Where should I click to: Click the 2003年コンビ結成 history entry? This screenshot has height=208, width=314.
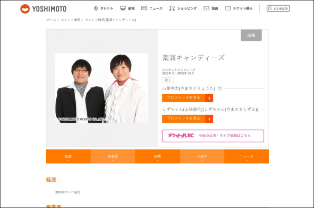point(68,192)
